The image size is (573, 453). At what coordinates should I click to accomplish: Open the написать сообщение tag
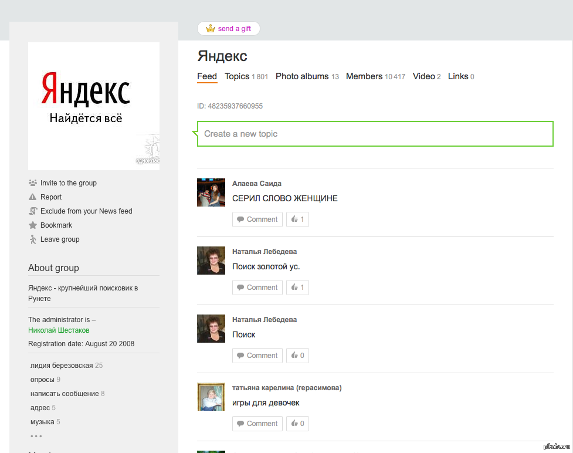click(x=65, y=394)
